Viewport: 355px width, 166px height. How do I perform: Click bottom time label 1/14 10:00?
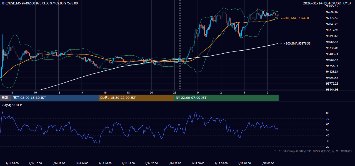(x=35, y=163)
